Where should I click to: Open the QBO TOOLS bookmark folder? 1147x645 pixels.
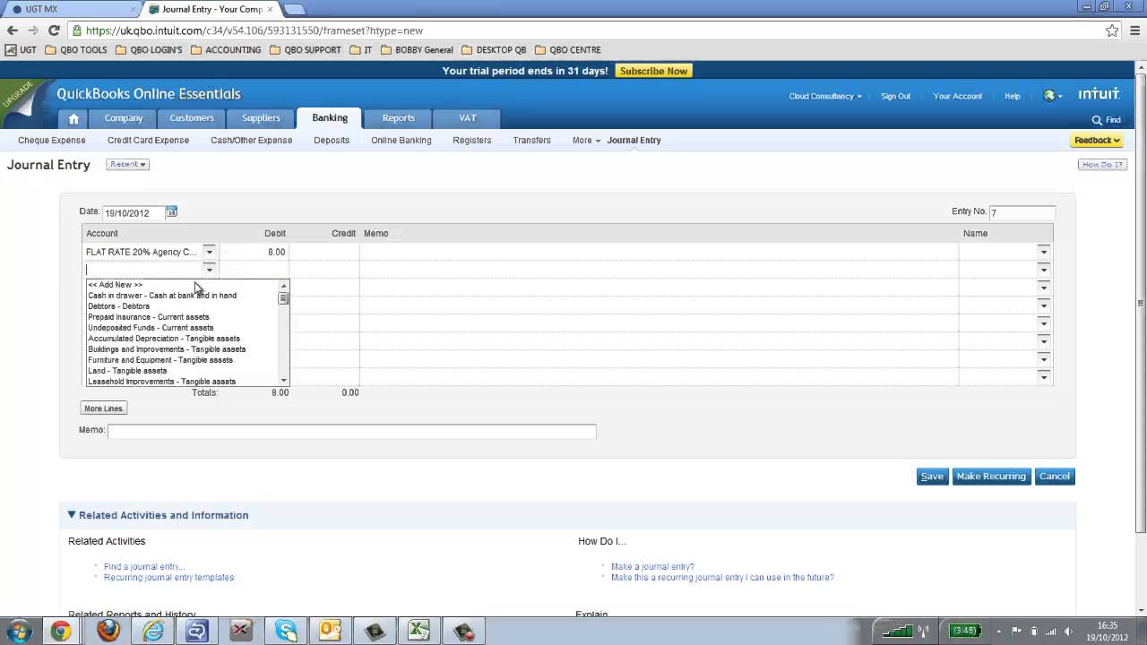[76, 50]
